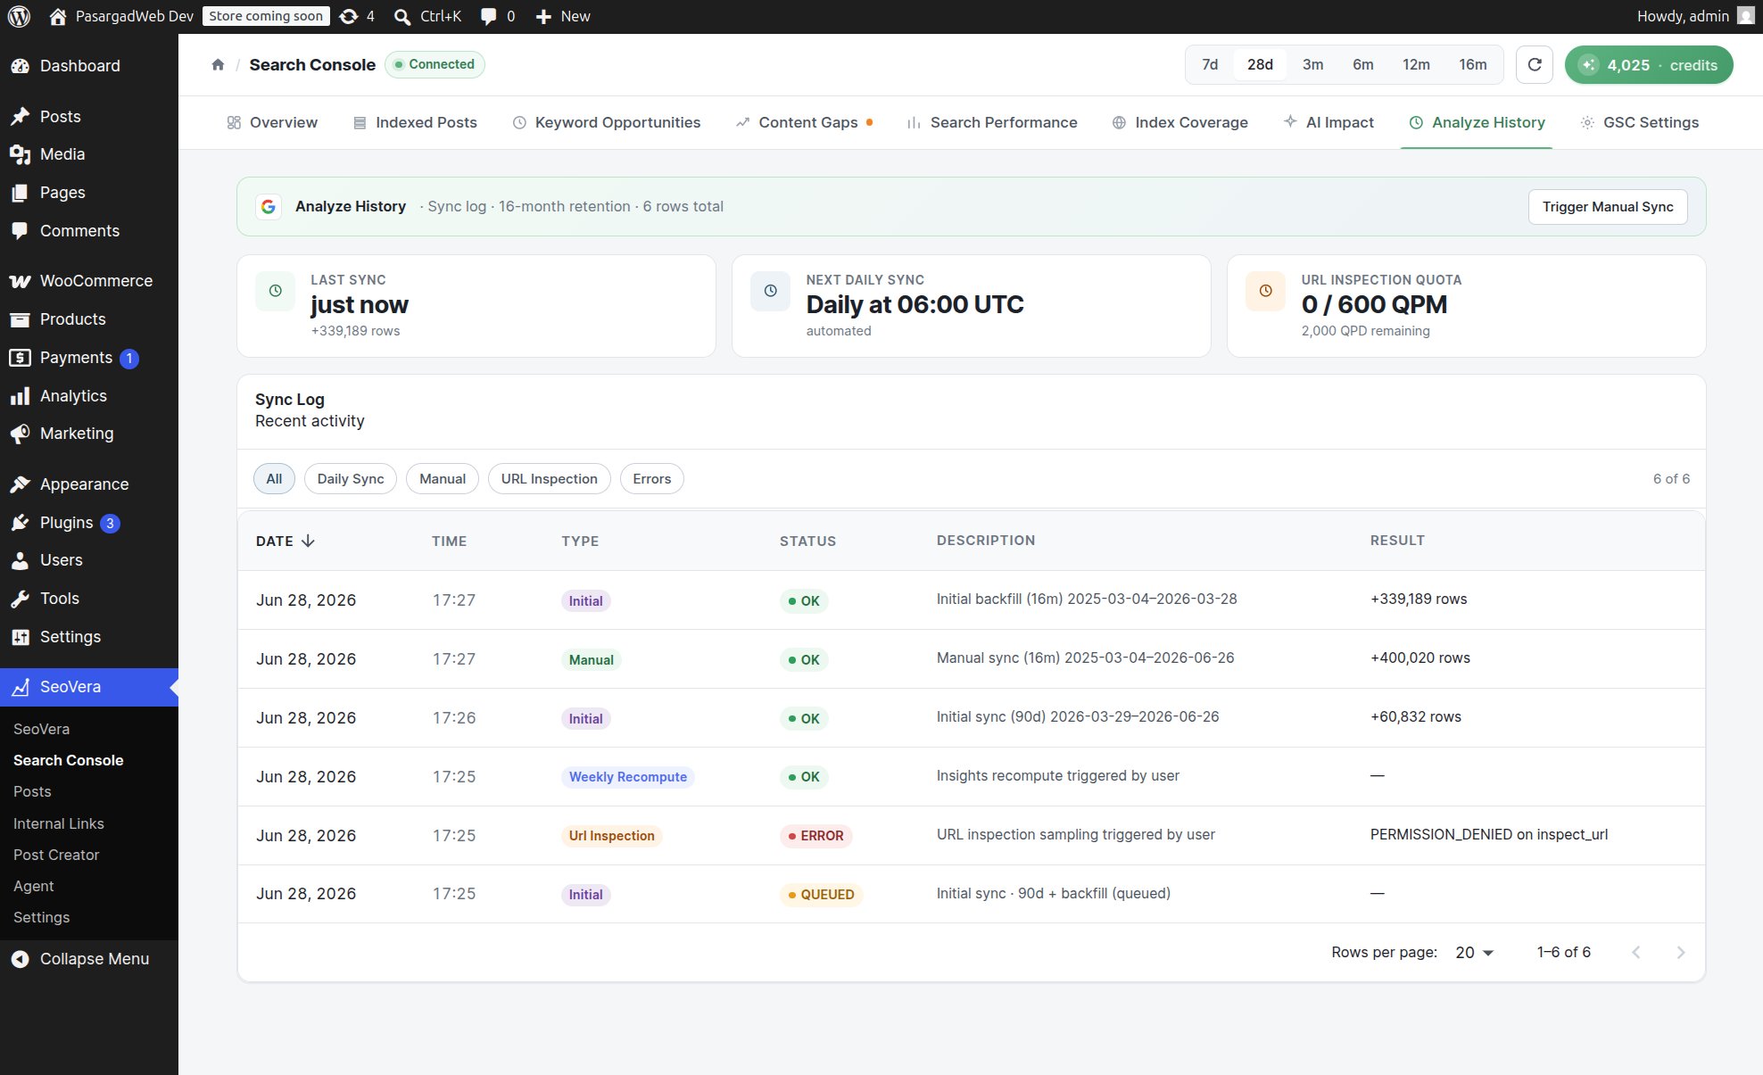The width and height of the screenshot is (1763, 1075).
Task: Select the 6m date range
Action: pyautogui.click(x=1362, y=64)
